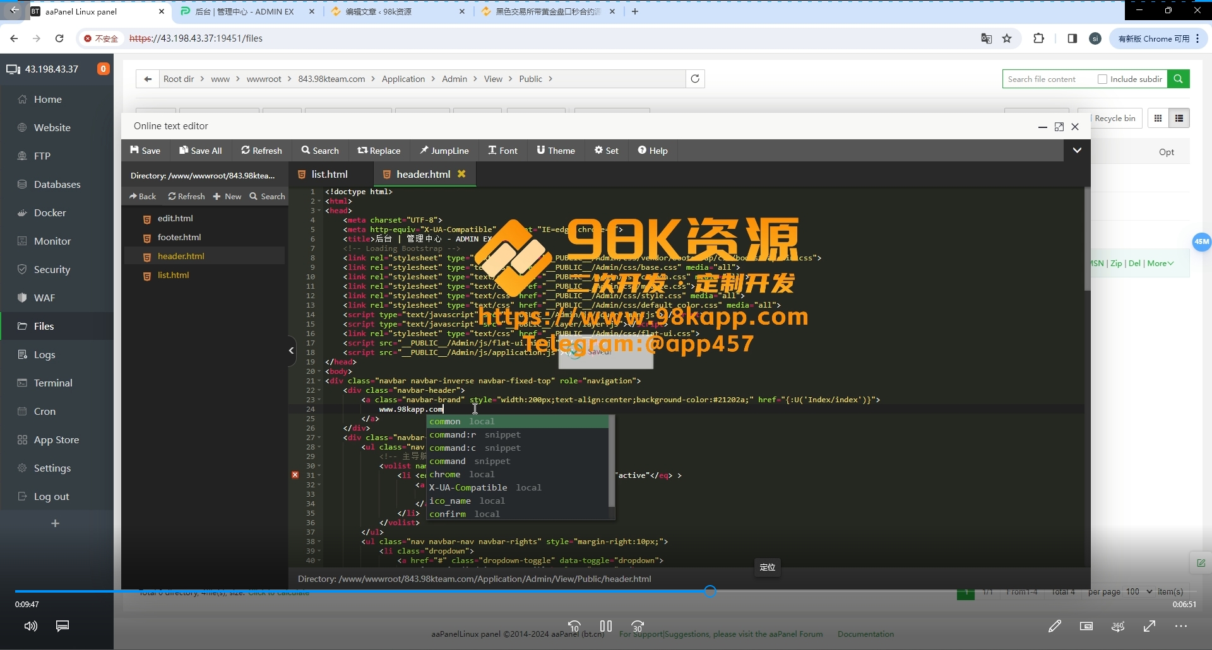Collapse the editor file tree panel
1212x650 pixels.
pyautogui.click(x=292, y=350)
